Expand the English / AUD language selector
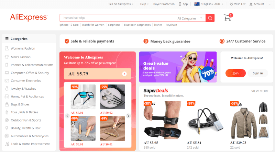275x152 pixels. (x=209, y=4)
